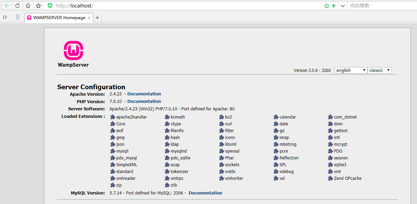
Task: Click the 'session' extension name
Action: coord(341,158)
